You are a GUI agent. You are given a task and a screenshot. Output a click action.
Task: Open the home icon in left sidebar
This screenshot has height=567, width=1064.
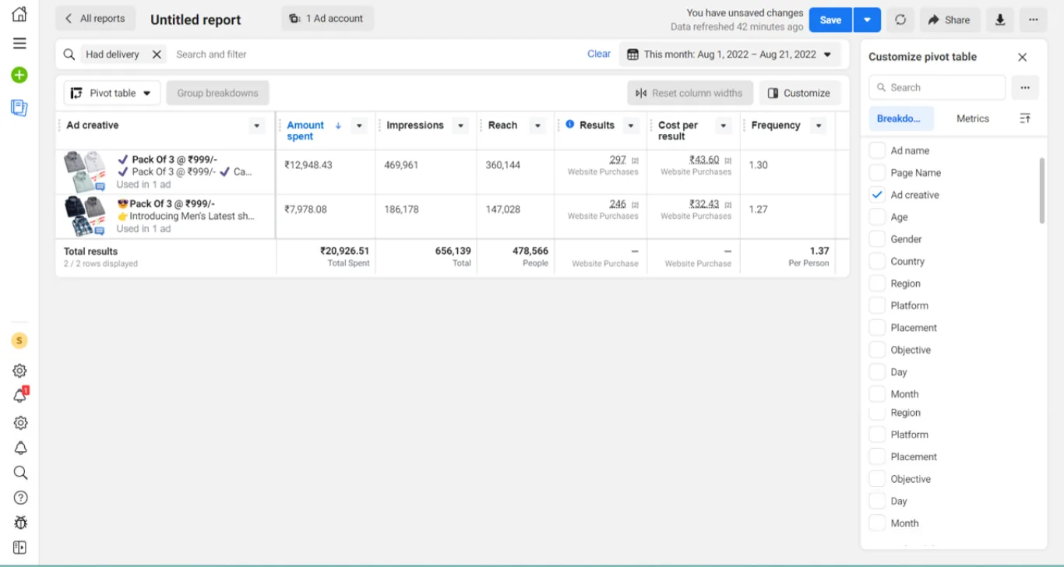tap(19, 14)
